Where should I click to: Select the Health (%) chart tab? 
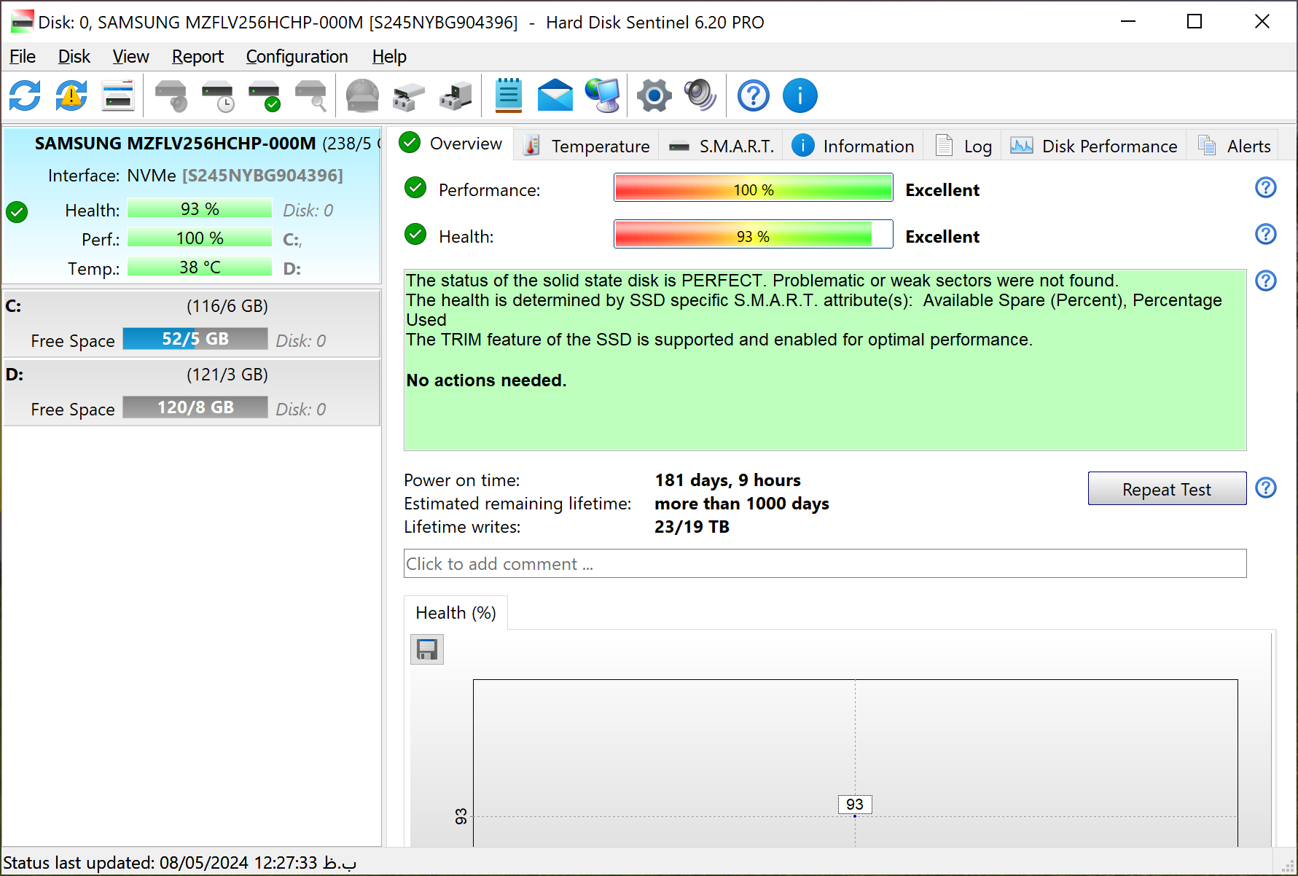tap(456, 613)
